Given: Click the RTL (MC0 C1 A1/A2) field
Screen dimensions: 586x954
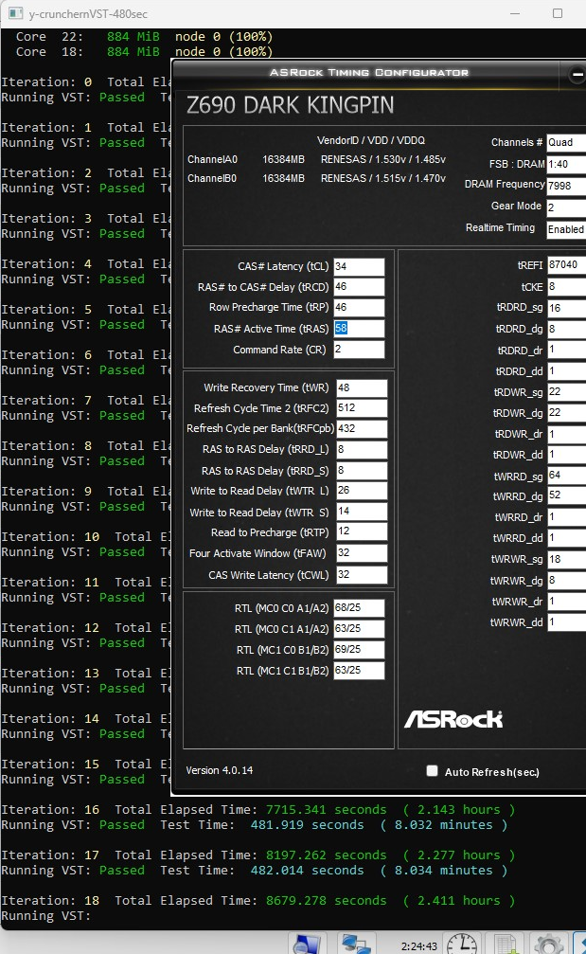Looking at the screenshot, I should (x=359, y=628).
